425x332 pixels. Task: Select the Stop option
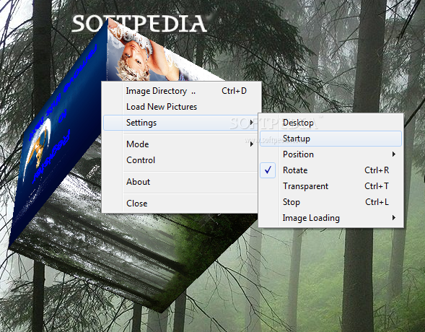[x=330, y=202]
